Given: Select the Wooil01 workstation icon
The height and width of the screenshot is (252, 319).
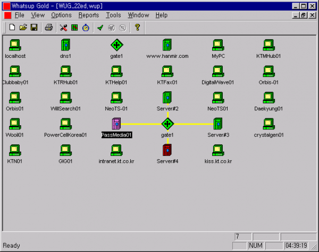Looking at the screenshot, I should [15, 124].
